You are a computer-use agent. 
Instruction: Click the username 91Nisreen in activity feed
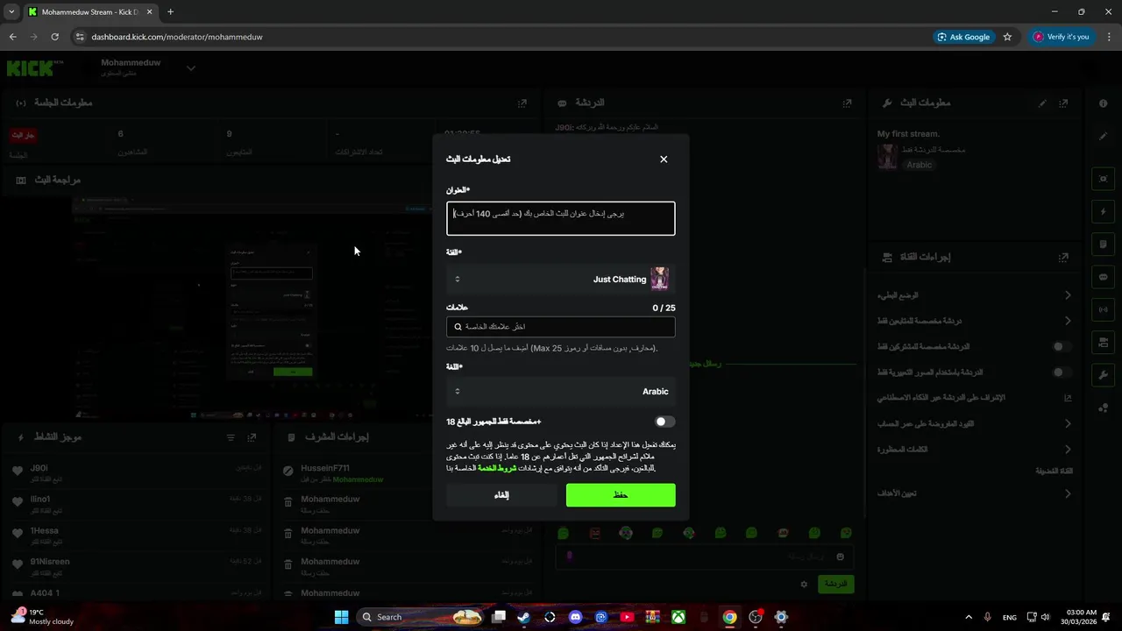pos(50,562)
